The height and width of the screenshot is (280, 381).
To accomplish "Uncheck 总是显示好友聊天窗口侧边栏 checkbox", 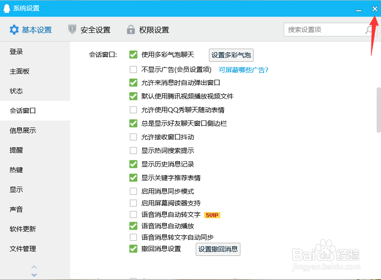I will 133,124.
